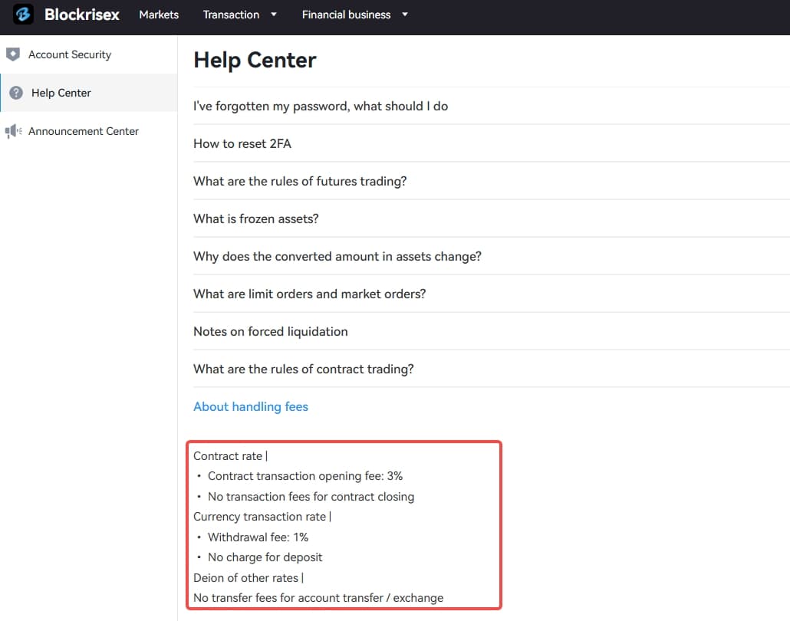The height and width of the screenshot is (621, 790).
Task: Open the forgotten password help topic
Action: (x=321, y=107)
